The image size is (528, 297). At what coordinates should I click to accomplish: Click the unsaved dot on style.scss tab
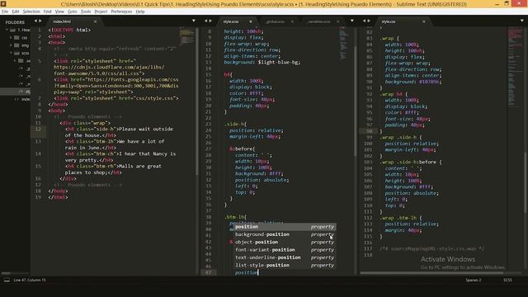(251, 21)
